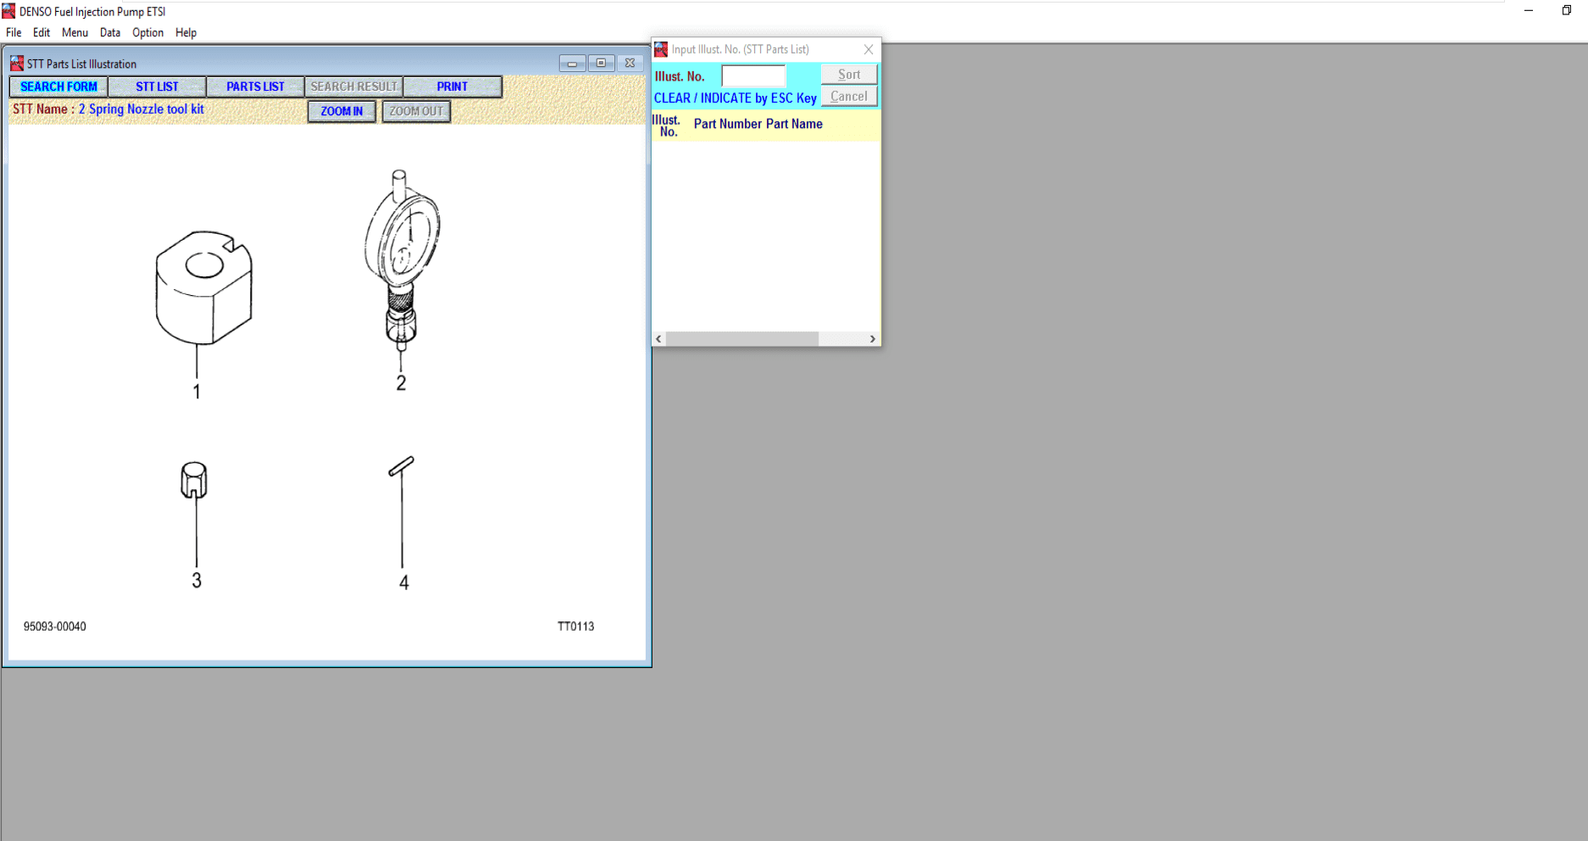Viewport: 1588px width, 841px height.
Task: Click the greyed SEARCH RESULT button
Action: [x=353, y=86]
